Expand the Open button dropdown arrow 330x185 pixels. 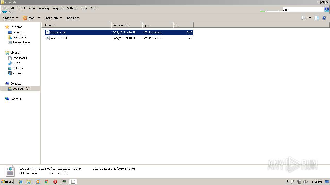tap(39, 18)
